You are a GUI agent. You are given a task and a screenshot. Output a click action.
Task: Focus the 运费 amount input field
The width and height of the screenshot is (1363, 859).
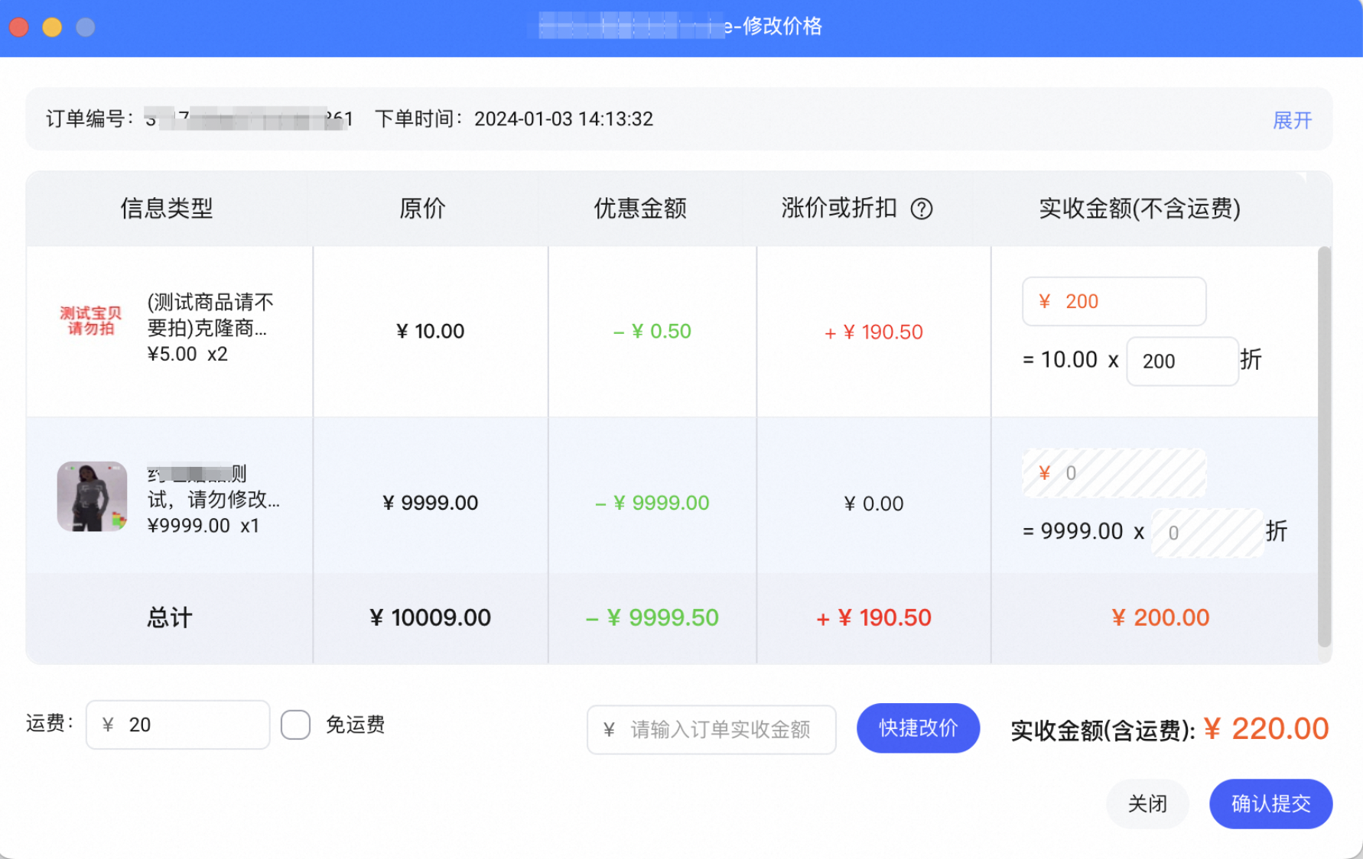[x=177, y=724]
